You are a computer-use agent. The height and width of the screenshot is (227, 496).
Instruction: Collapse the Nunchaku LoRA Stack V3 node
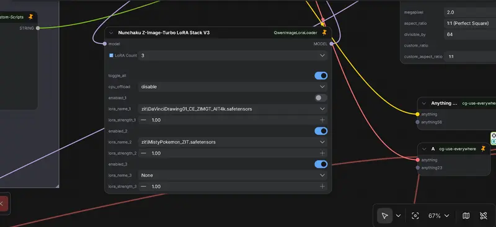(x=111, y=33)
